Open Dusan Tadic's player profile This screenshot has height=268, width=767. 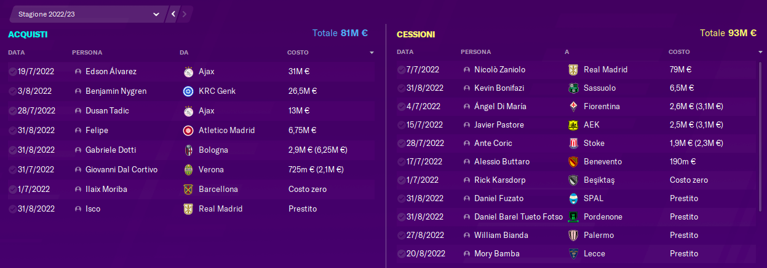click(x=107, y=111)
